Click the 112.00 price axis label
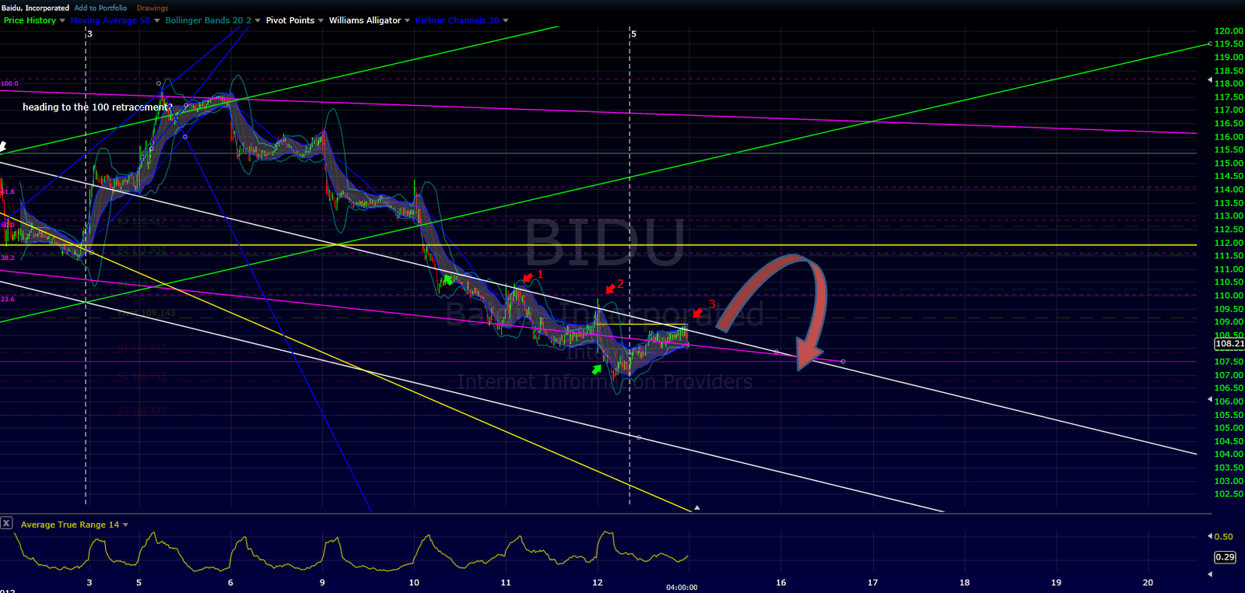Image resolution: width=1245 pixels, height=593 pixels. [x=1229, y=243]
